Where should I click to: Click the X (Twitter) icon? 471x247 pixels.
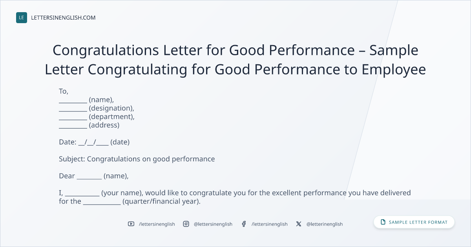299,224
